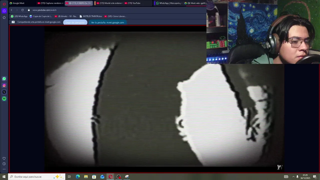Image resolution: width=320 pixels, height=180 pixels.
Task: Open WhatsApp in the Opera sidebar
Action: tap(4, 79)
